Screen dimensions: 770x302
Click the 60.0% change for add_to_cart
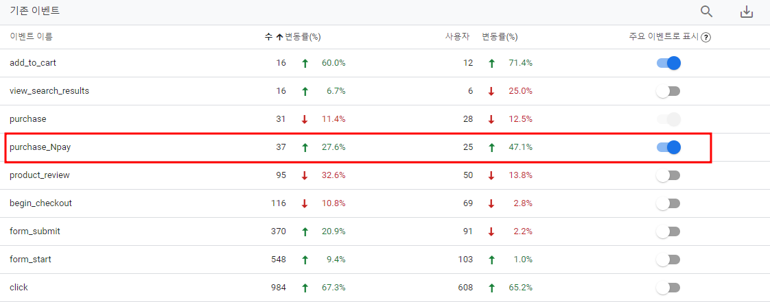(x=334, y=63)
